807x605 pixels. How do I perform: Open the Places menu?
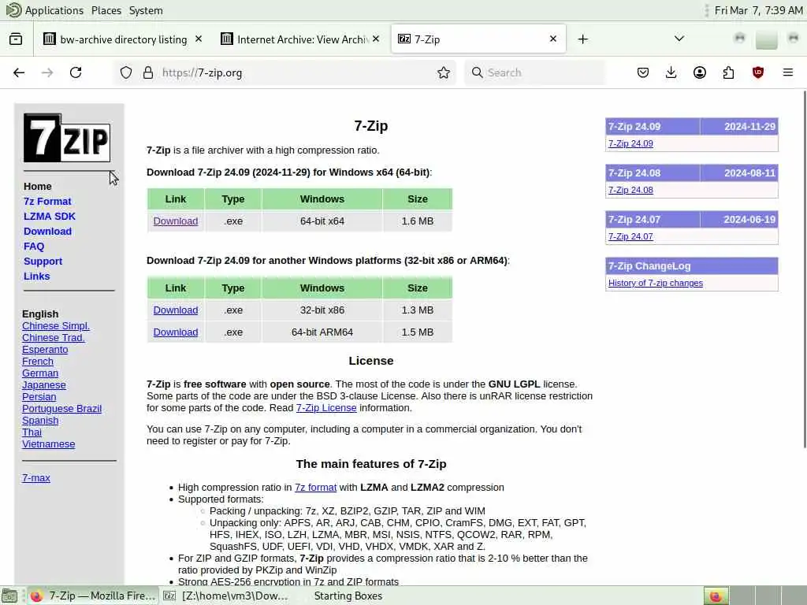pyautogui.click(x=106, y=10)
